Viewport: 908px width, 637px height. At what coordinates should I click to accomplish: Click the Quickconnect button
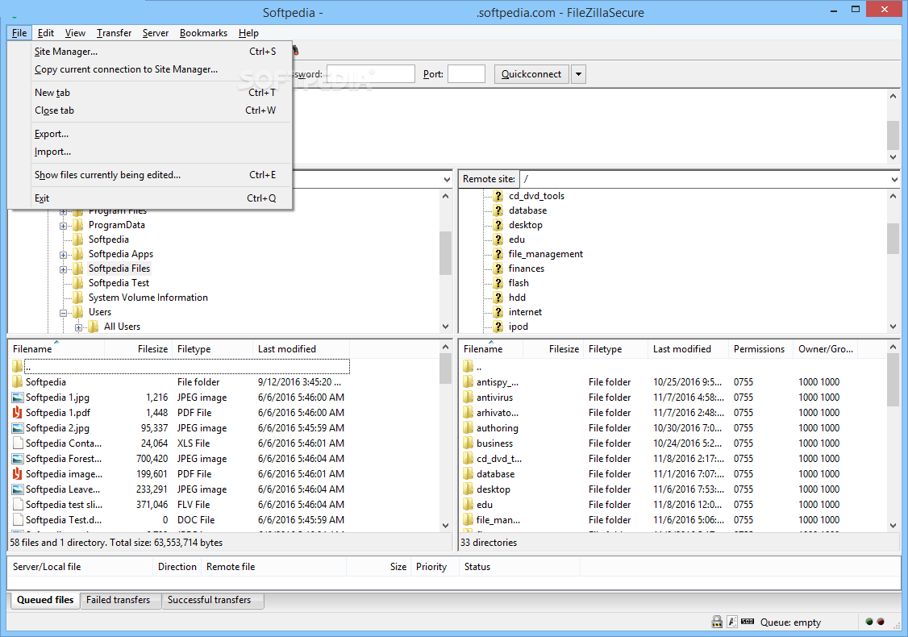coord(531,74)
